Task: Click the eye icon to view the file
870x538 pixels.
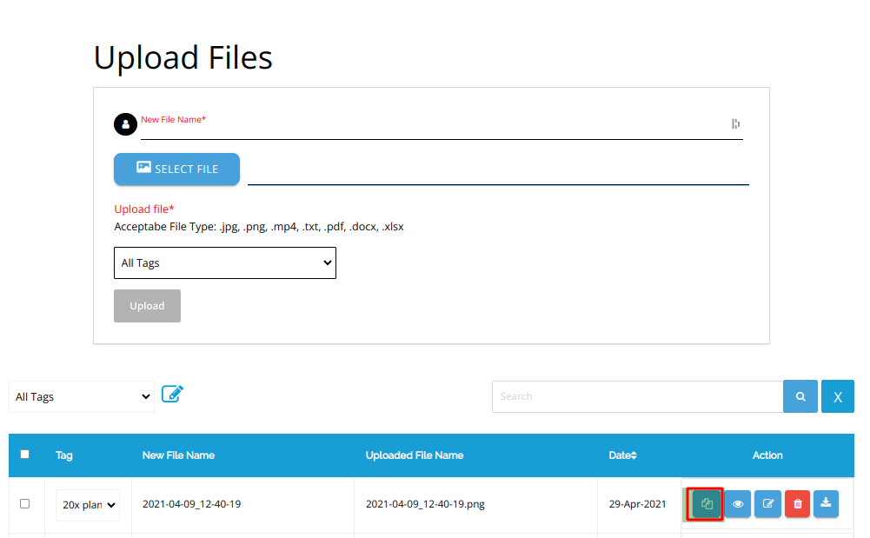Action: point(737,504)
